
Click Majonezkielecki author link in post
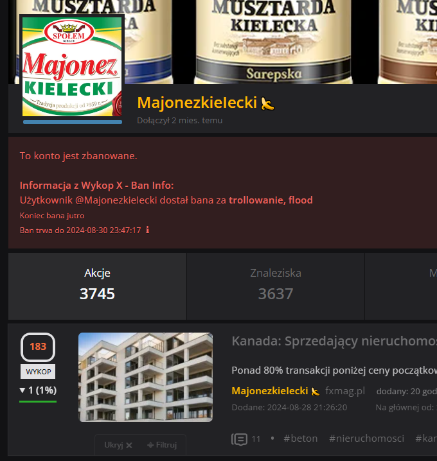[x=269, y=391]
